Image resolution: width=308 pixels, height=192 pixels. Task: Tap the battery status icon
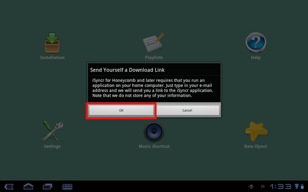point(302,186)
